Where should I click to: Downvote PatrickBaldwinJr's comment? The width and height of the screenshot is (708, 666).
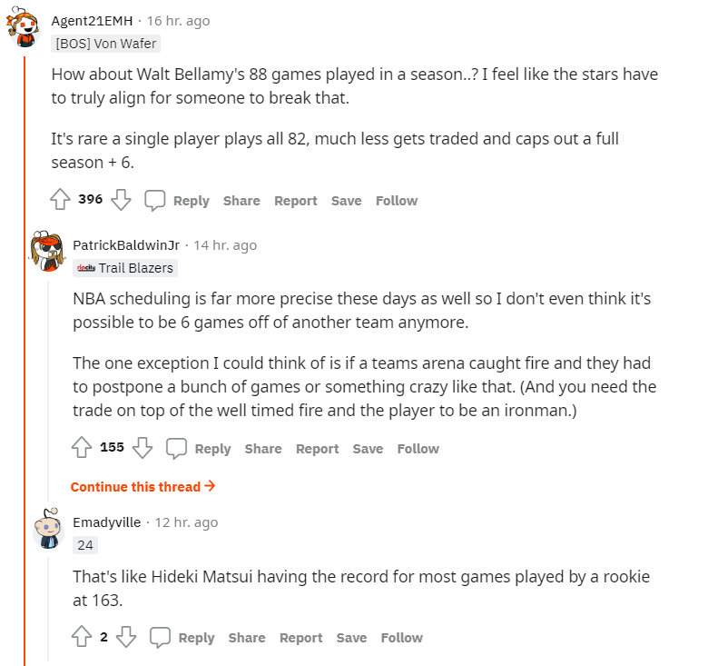click(x=143, y=448)
